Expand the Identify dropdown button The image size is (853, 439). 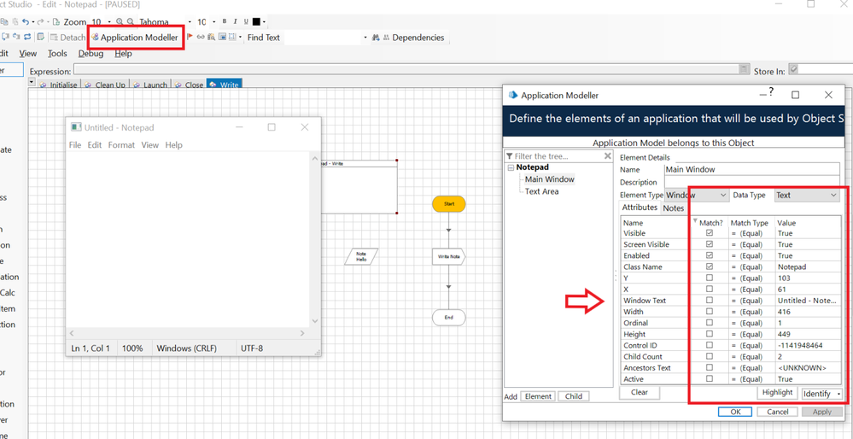(838, 394)
